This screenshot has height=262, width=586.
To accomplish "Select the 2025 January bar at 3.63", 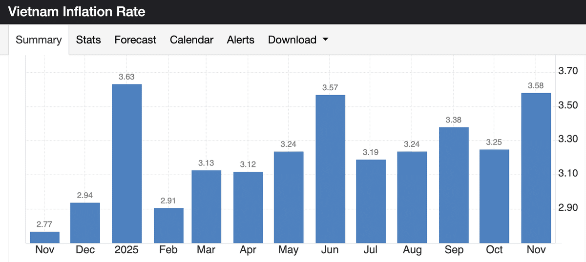I will 127,163.
